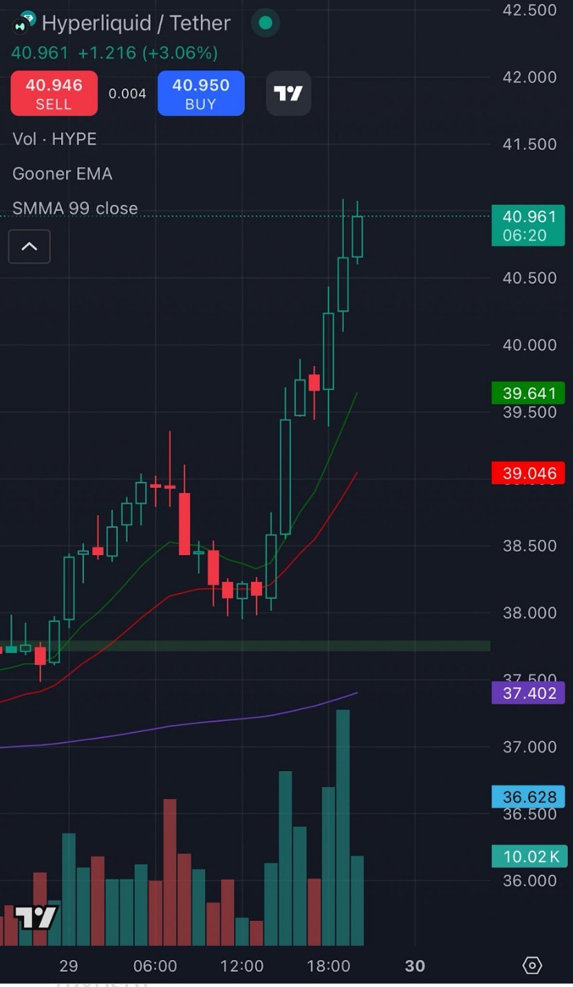Tap the TradingView watermark logo at bottom-left

point(35,918)
